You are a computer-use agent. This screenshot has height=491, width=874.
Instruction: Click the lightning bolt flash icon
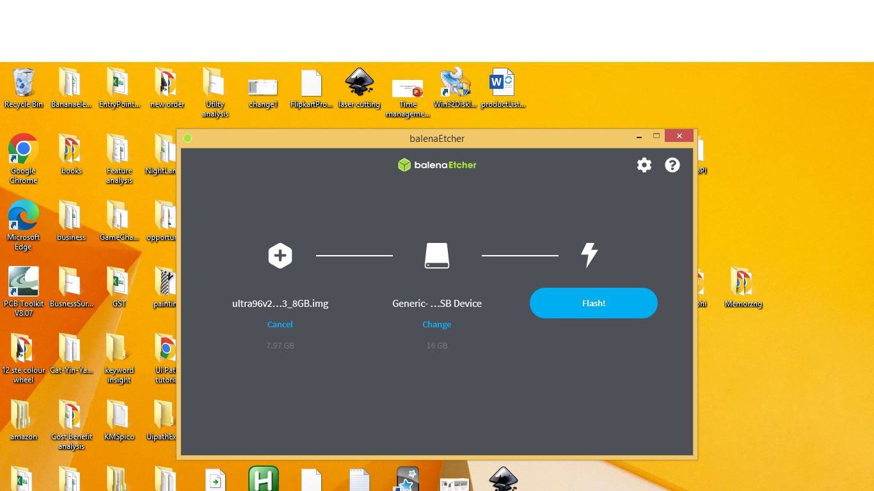(x=589, y=254)
